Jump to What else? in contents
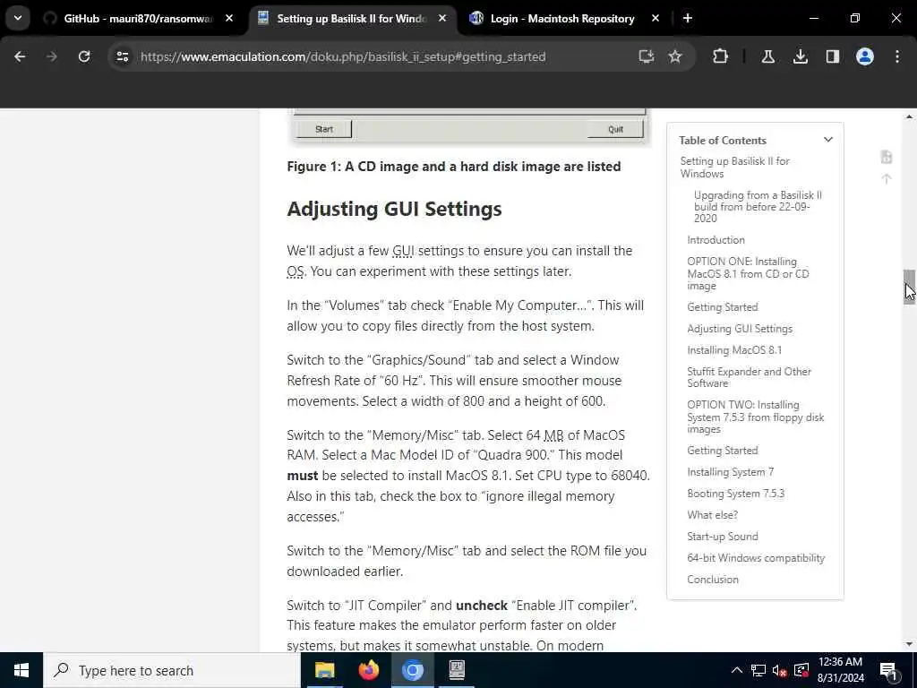Image resolution: width=917 pixels, height=688 pixels. (x=712, y=515)
